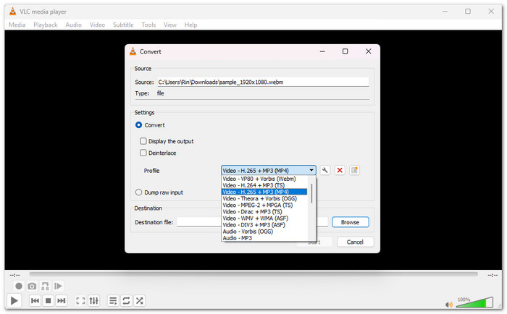The width and height of the screenshot is (507, 314).
Task: Select Dump raw input option
Action: click(x=139, y=192)
